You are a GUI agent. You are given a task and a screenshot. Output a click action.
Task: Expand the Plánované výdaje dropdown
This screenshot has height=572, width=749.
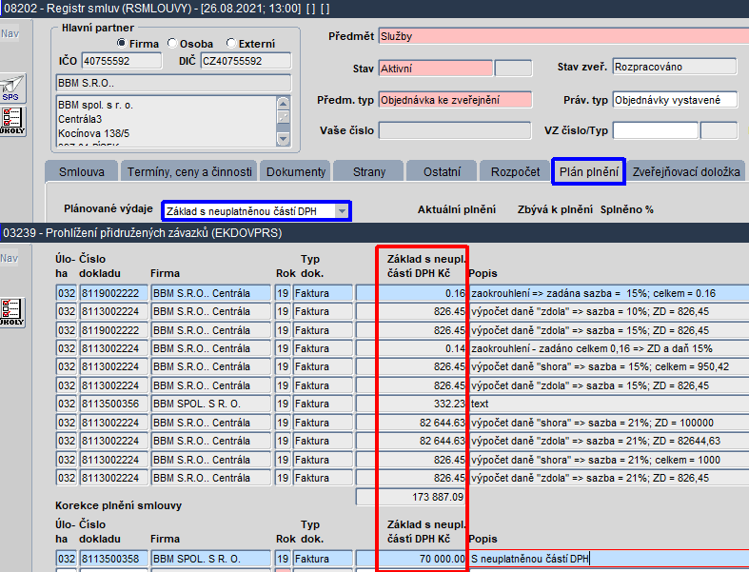342,211
